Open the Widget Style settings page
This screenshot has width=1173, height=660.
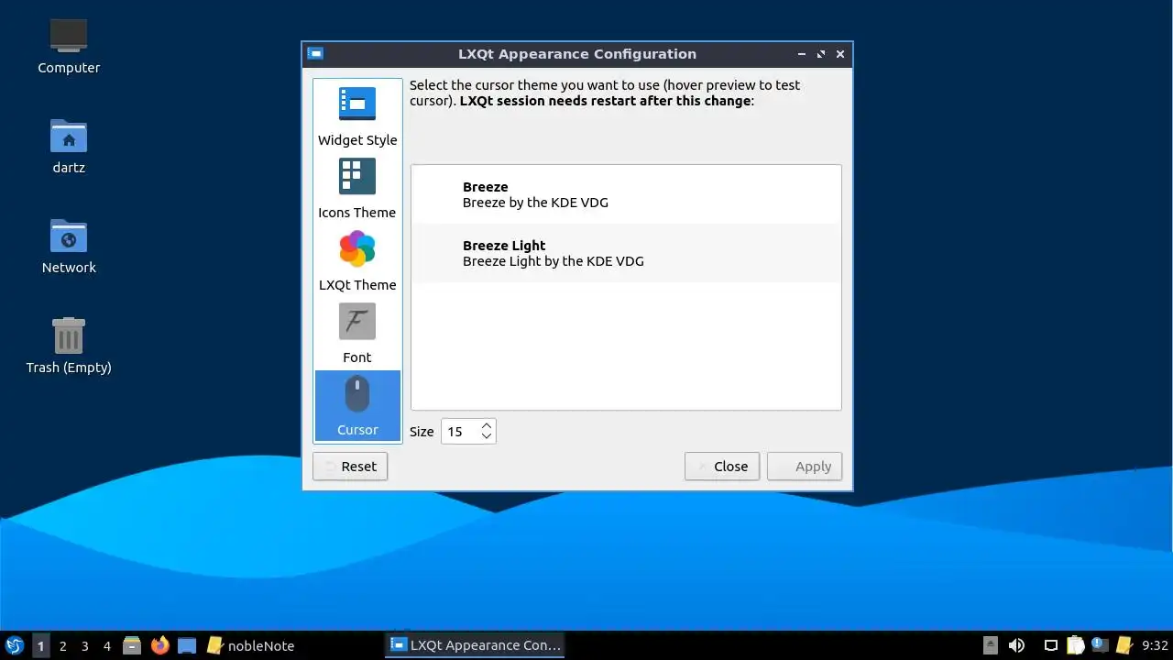[x=357, y=116]
